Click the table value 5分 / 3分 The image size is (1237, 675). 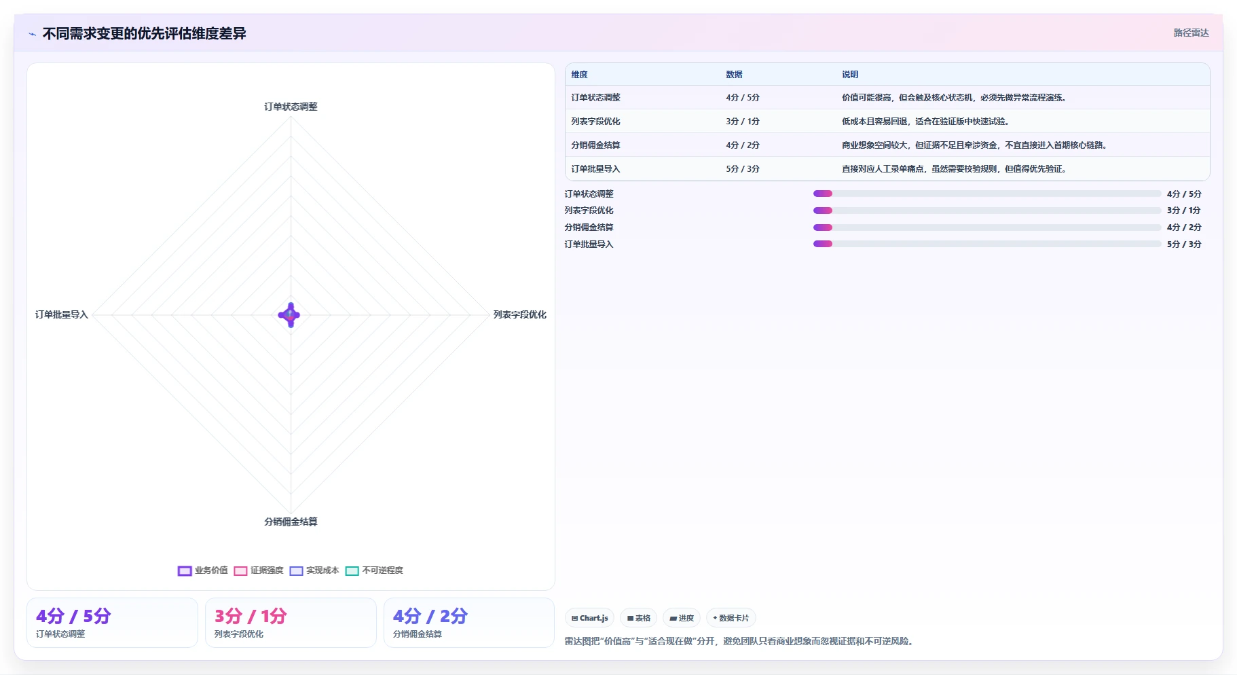pyautogui.click(x=743, y=169)
